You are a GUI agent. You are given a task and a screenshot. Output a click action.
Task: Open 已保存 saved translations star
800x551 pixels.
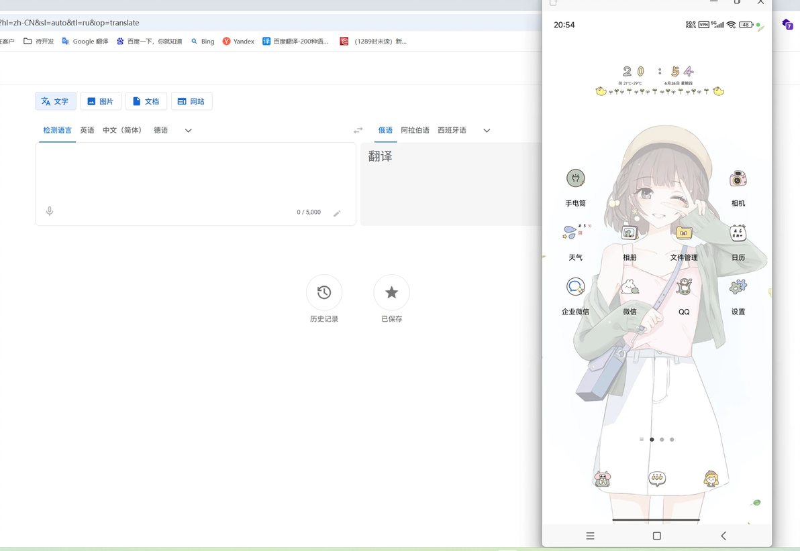pos(391,292)
